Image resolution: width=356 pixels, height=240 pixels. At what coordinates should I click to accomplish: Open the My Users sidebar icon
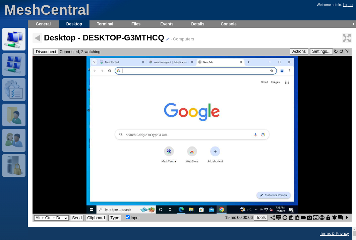(x=14, y=140)
